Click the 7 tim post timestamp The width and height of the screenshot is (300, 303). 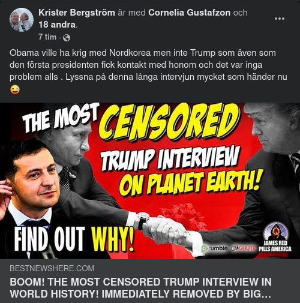click(47, 37)
